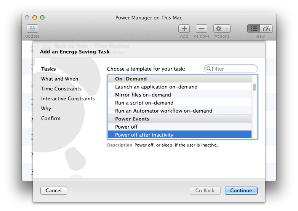Click the On-Demand group header
This screenshot has width=298, height=211.
179,79
